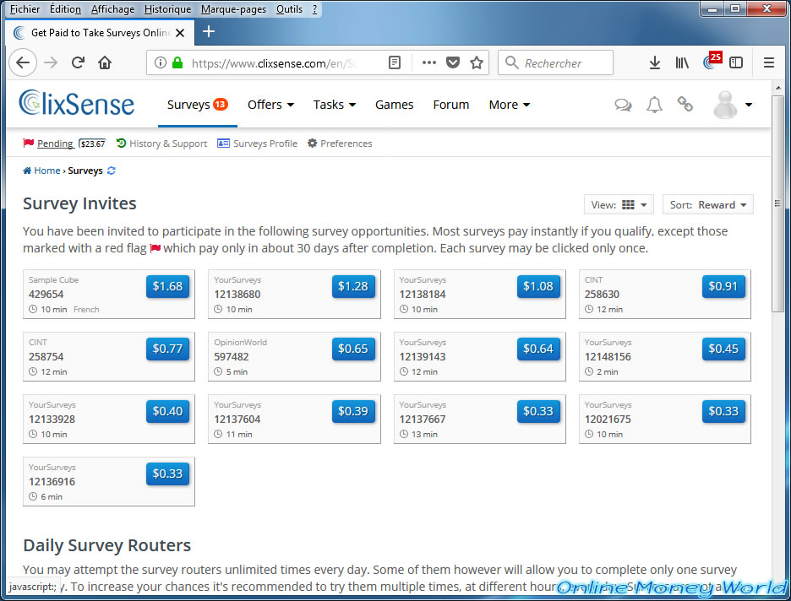Click the Home breadcrumb link
Screen dimensions: 791x601
pos(42,171)
